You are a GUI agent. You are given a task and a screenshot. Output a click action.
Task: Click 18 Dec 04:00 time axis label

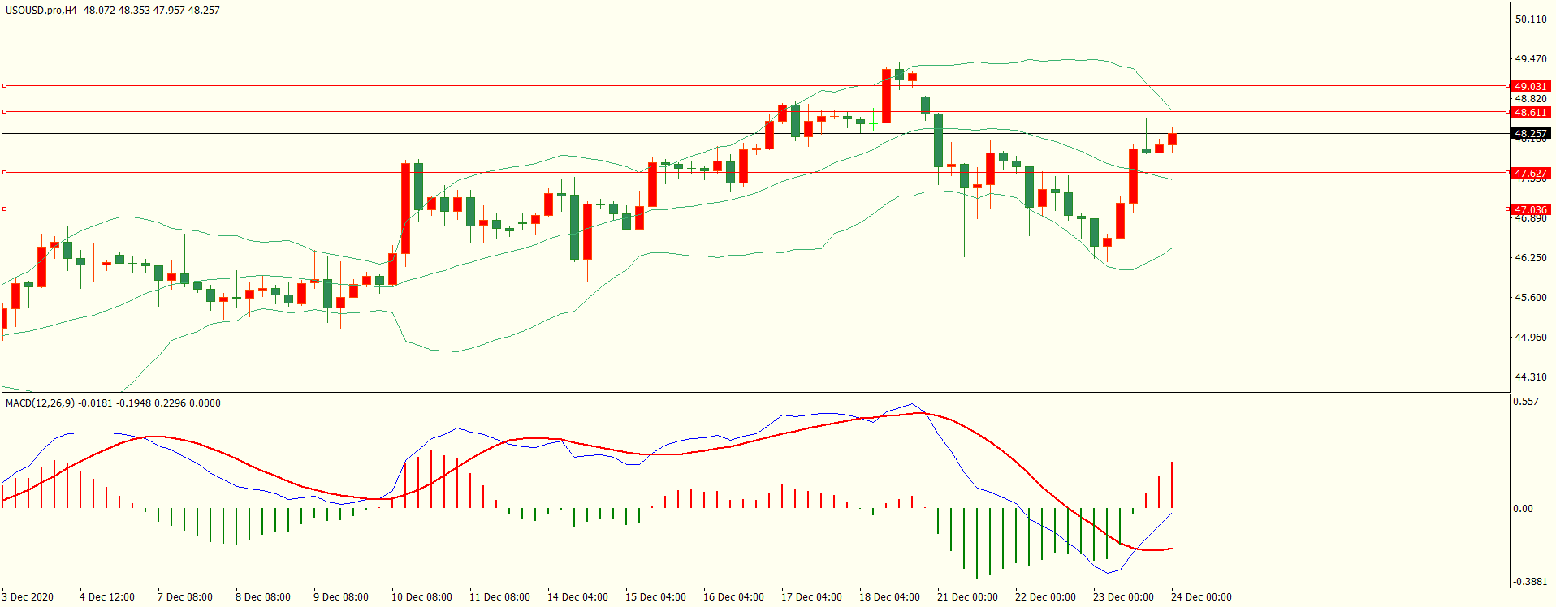889,596
